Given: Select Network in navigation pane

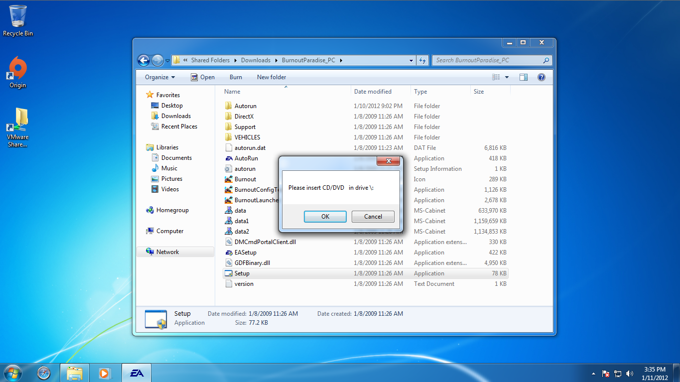Looking at the screenshot, I should pos(175,252).
